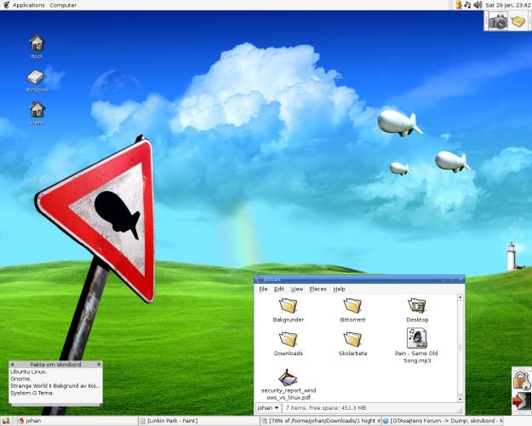Open the Computer menu in top panel
The width and height of the screenshot is (532, 426).
pyautogui.click(x=63, y=5)
